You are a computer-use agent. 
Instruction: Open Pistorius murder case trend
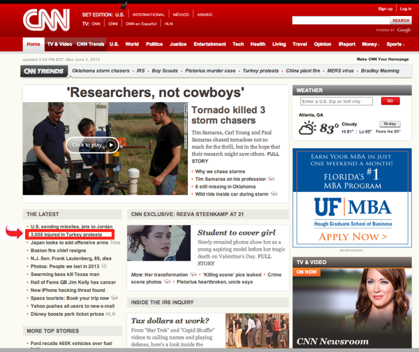pos(210,71)
